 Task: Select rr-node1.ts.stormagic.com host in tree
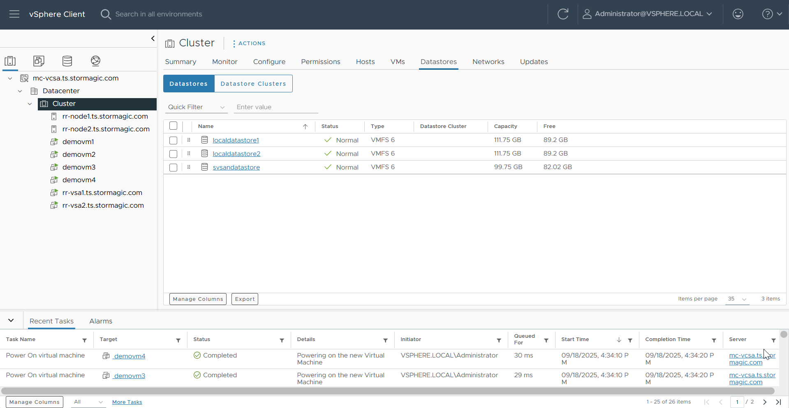click(x=105, y=117)
